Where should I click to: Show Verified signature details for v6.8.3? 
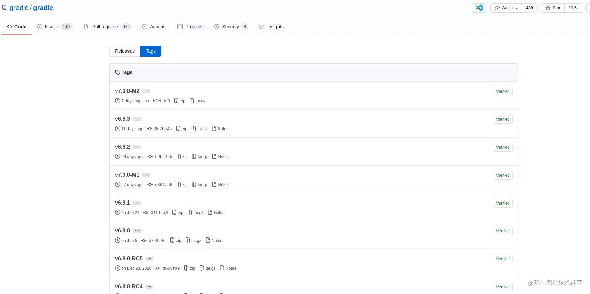(x=503, y=119)
